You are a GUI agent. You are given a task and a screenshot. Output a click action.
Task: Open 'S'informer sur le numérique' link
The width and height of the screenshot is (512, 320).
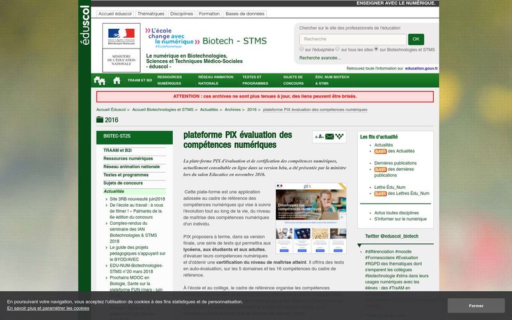pos(401,219)
